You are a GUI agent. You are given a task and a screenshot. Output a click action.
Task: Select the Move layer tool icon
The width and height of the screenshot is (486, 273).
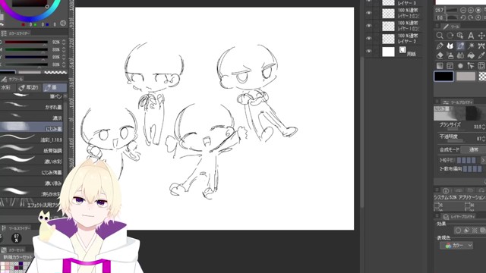point(481,36)
